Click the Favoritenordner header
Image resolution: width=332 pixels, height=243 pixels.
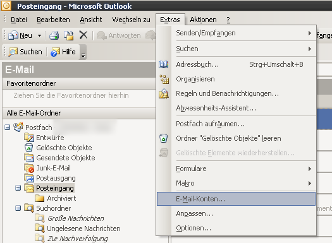pyautogui.click(x=79, y=83)
